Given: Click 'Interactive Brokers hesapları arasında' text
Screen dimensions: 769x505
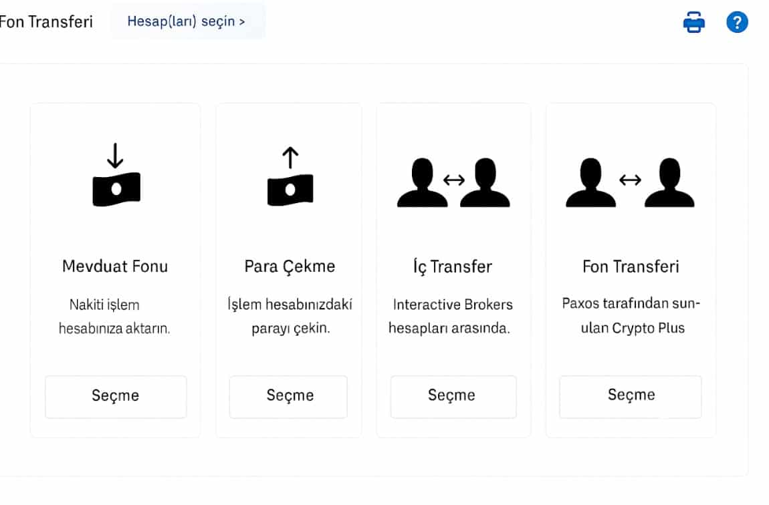Looking at the screenshot, I should coord(450,316).
